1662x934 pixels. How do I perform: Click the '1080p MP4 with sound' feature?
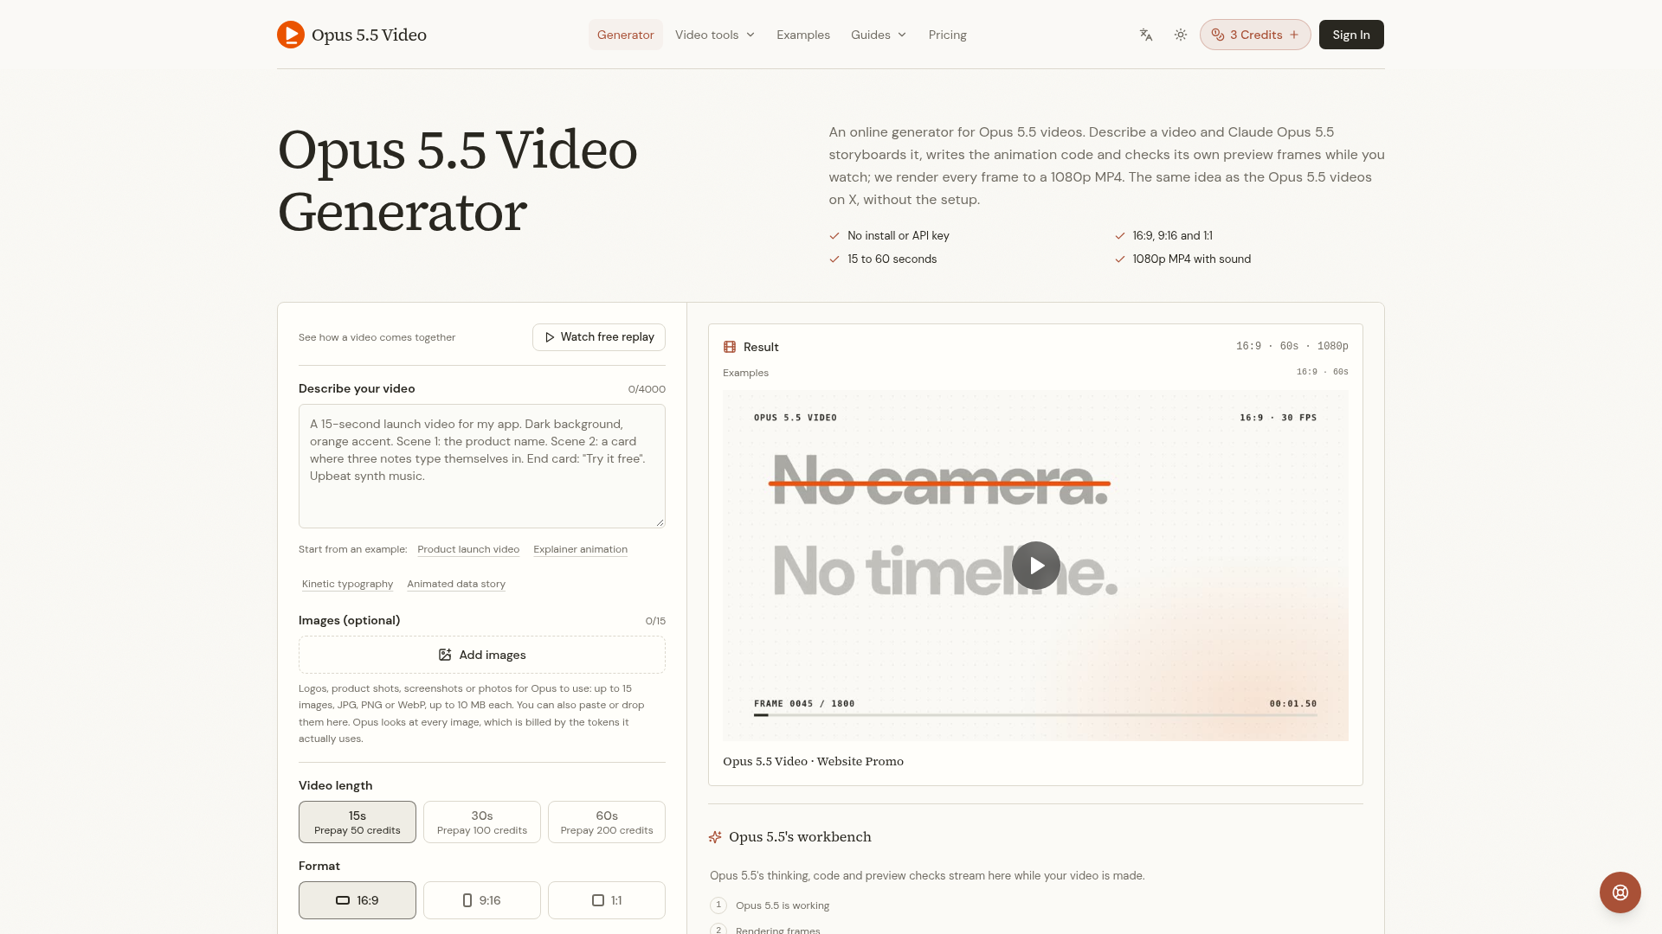pos(1192,259)
